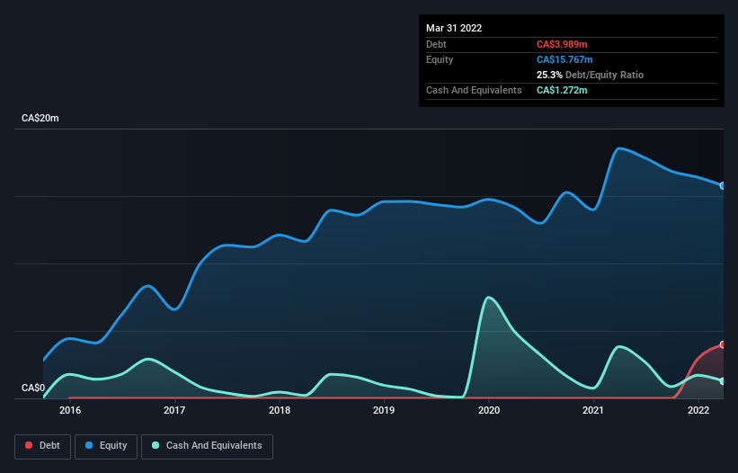
Task: Click the Debt row label in tooltip
Action: 436,44
